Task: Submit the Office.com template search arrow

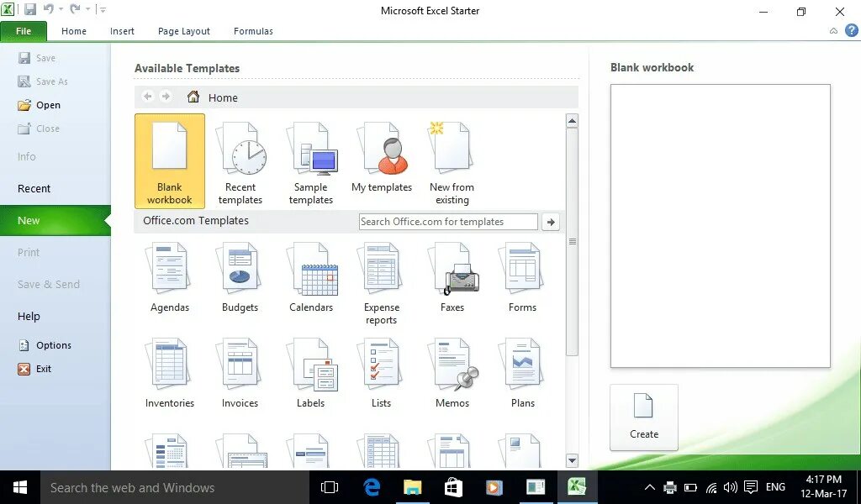Action: pyautogui.click(x=551, y=222)
